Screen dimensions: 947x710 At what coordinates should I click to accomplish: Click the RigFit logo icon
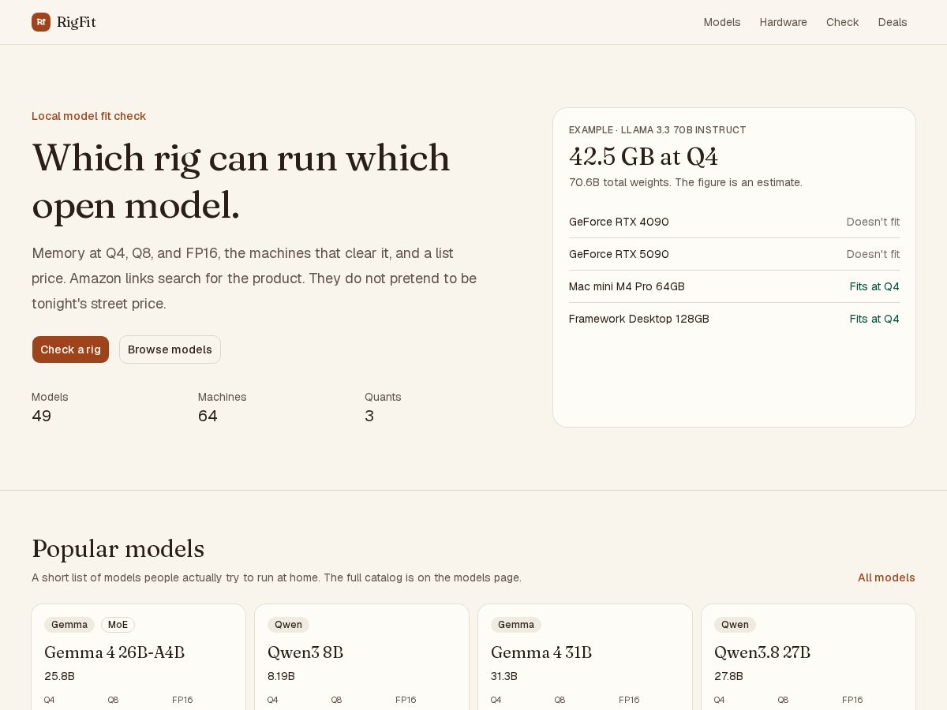(41, 22)
